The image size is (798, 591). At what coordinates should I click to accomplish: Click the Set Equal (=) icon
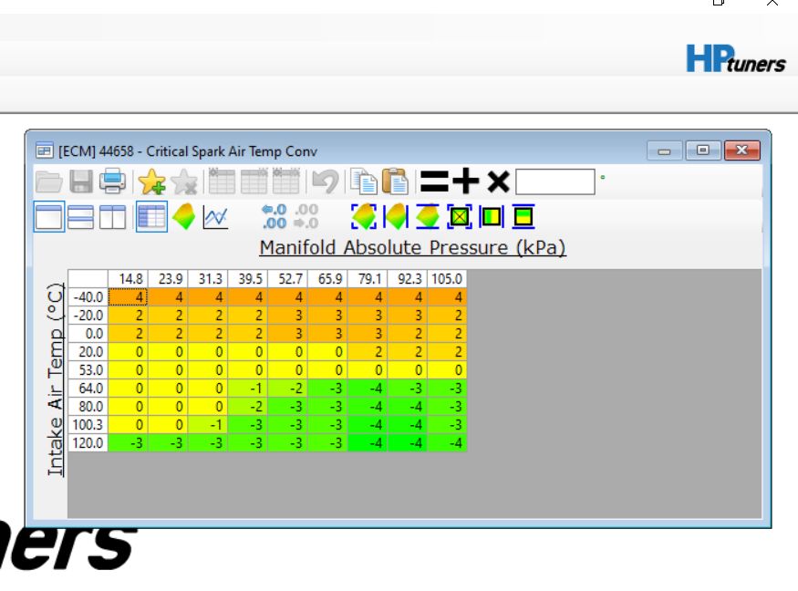(434, 181)
